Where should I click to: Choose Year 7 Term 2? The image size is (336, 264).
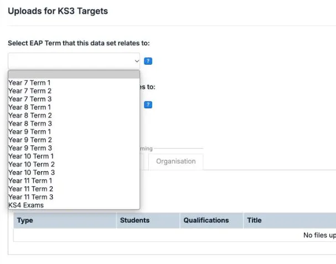[74, 91]
